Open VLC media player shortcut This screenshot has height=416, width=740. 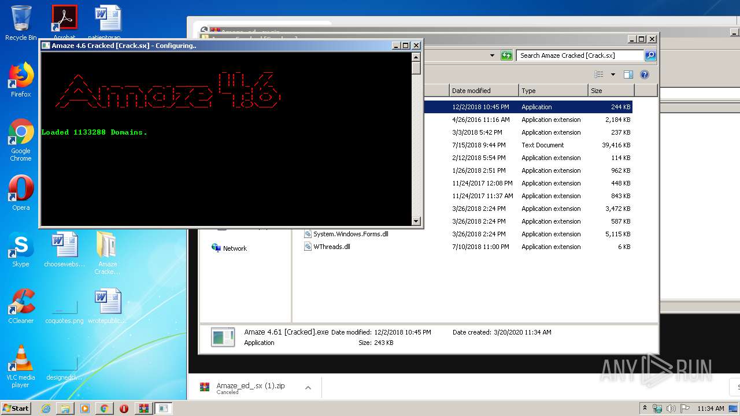point(21,367)
